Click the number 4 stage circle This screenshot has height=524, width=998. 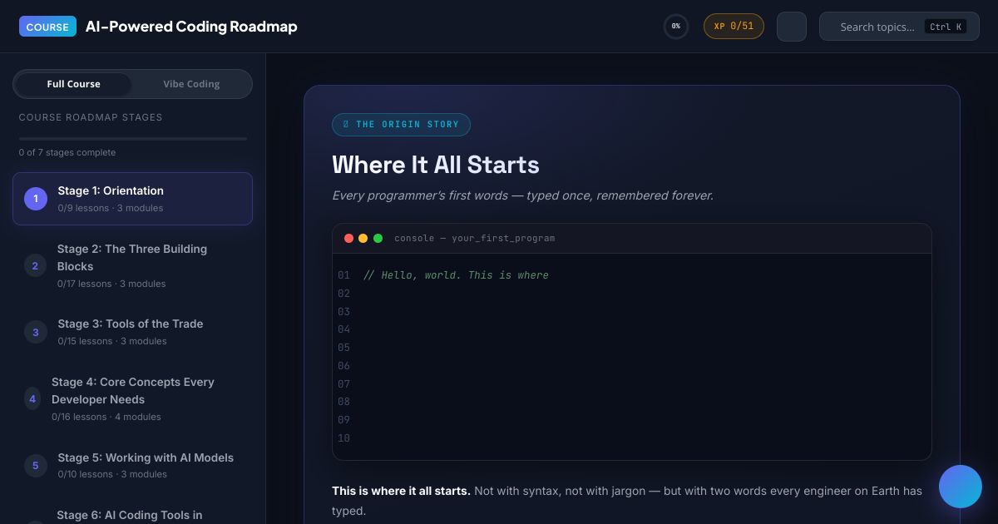32,399
